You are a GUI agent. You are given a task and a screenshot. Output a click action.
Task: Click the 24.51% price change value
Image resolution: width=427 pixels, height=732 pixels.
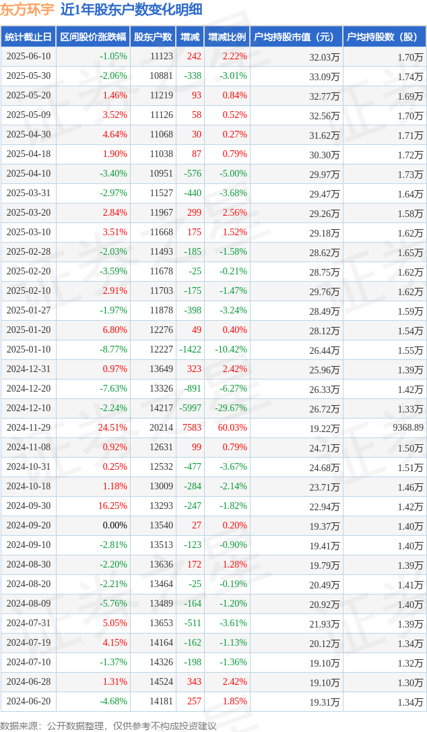[112, 427]
